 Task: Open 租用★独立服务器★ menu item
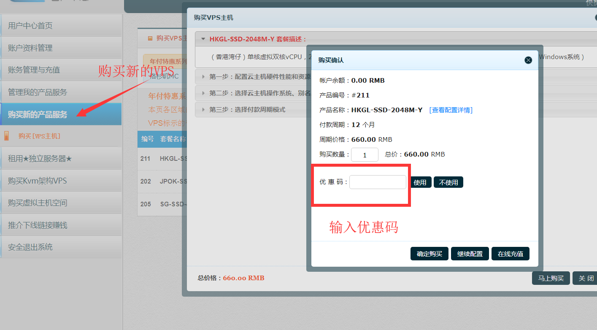pyautogui.click(x=40, y=159)
